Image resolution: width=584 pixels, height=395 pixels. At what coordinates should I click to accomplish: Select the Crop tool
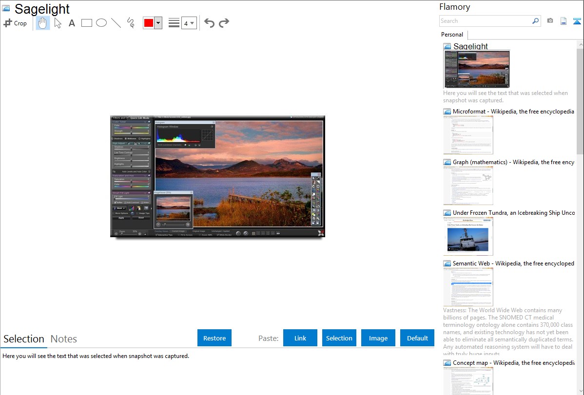point(15,23)
